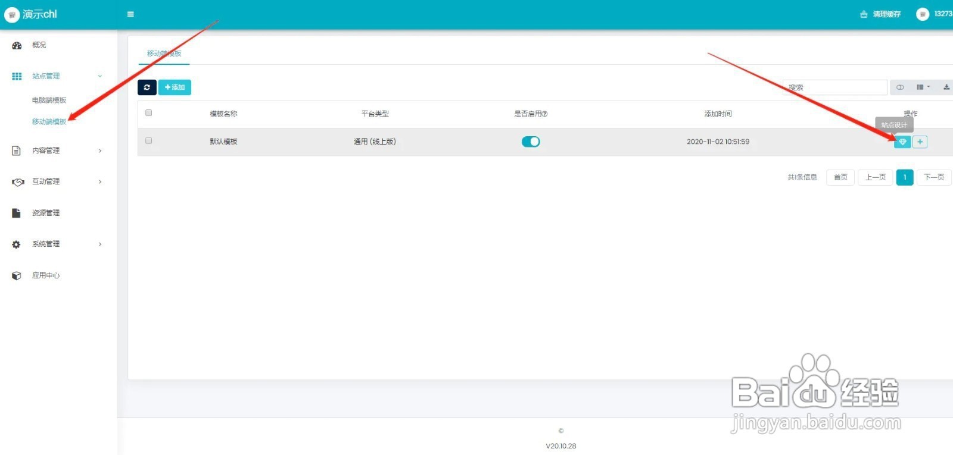Click the refresh table button
Image resolution: width=953 pixels, height=455 pixels.
pos(147,87)
